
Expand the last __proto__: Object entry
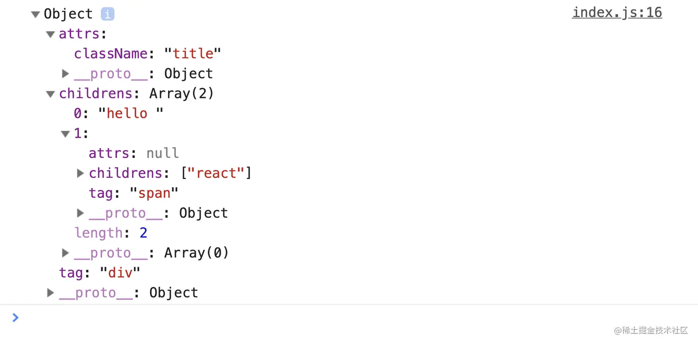(51, 293)
